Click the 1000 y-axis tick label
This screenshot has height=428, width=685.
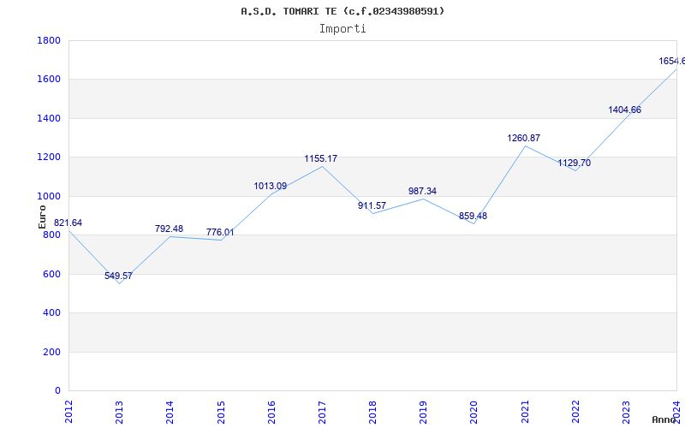49,197
